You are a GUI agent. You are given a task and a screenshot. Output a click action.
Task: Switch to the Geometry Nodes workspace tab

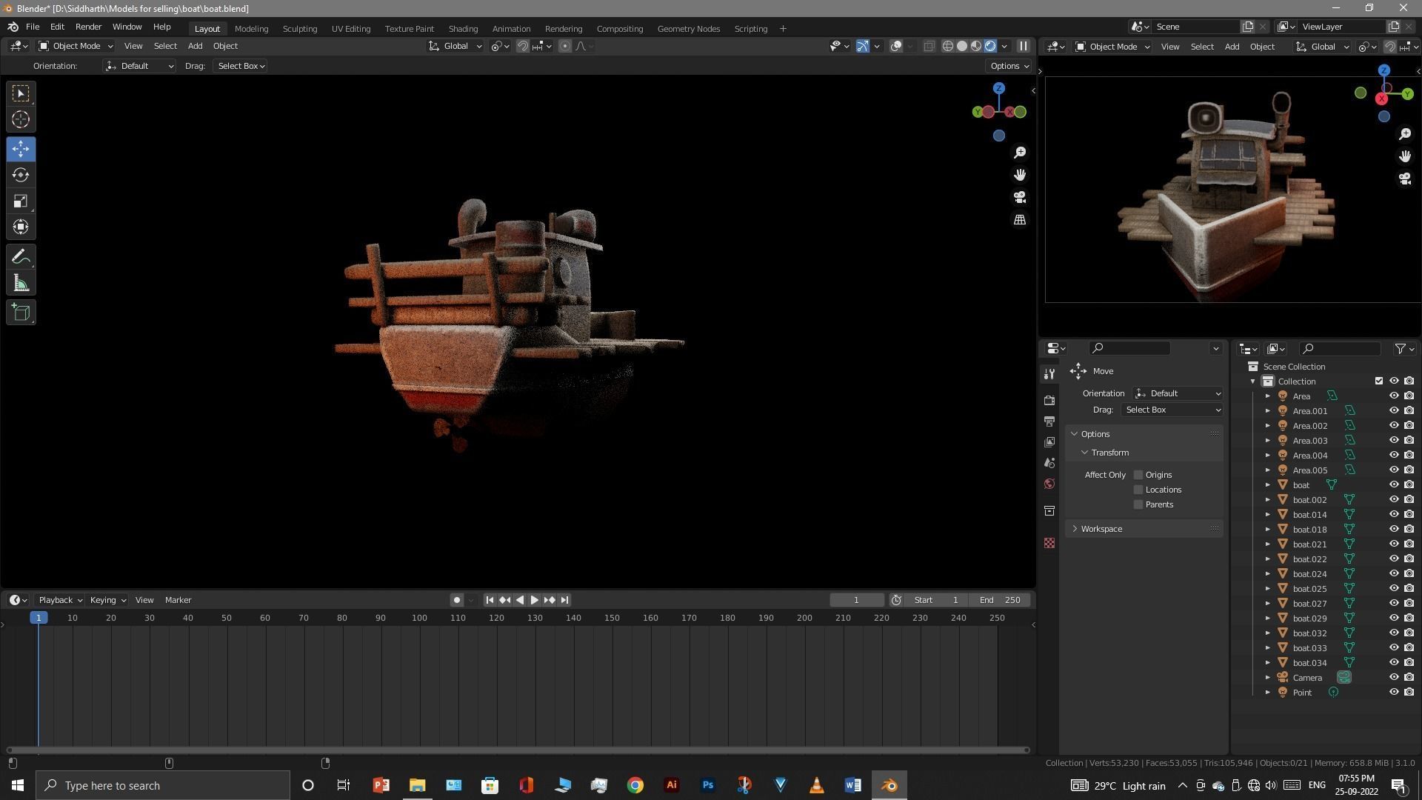click(x=689, y=28)
